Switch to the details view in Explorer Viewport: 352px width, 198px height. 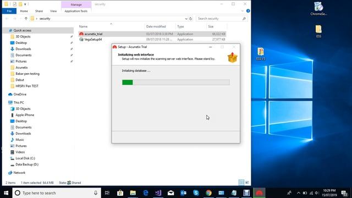(x=241, y=183)
